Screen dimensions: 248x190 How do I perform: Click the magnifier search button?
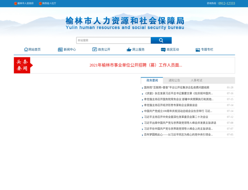click(161, 40)
